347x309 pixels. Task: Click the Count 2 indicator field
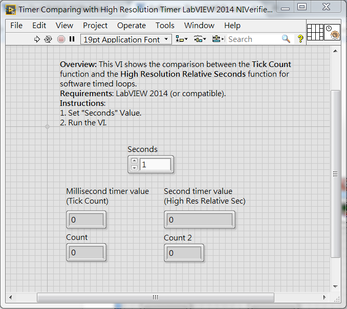184,253
